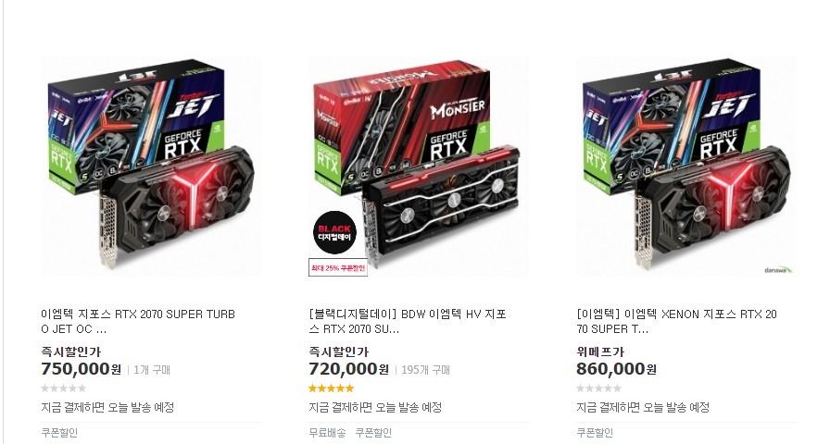The image size is (830, 444).
Task: Open the [이엠텍] 이엠텍 XENON 지포스 title
Action: point(676,321)
